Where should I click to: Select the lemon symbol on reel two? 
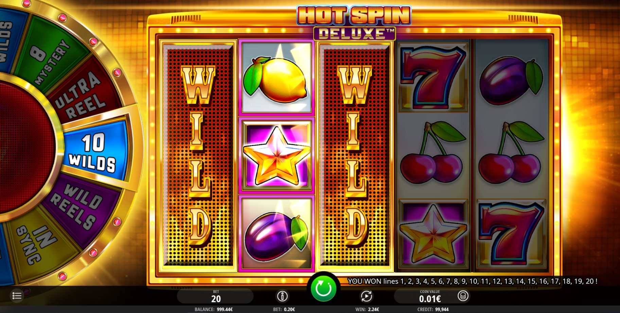(277, 78)
